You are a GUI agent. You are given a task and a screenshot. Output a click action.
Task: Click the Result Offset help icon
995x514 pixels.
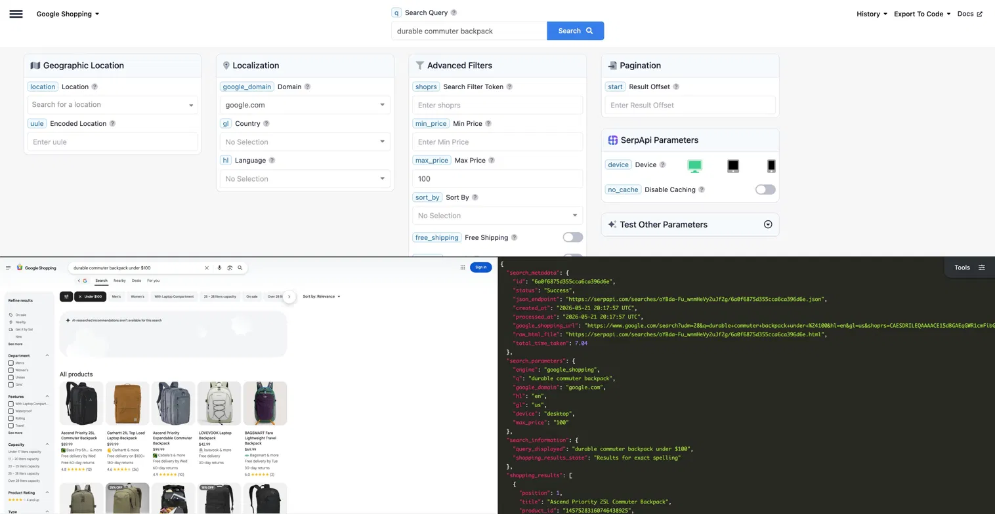(676, 87)
